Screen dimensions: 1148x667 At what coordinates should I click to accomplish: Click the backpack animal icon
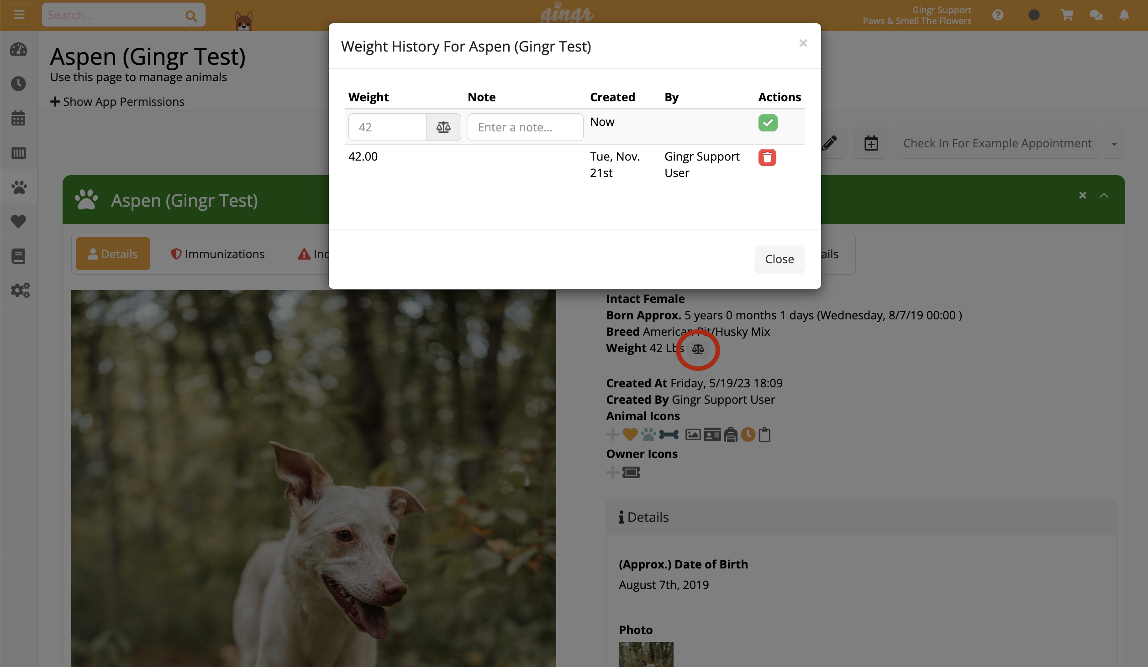click(731, 435)
